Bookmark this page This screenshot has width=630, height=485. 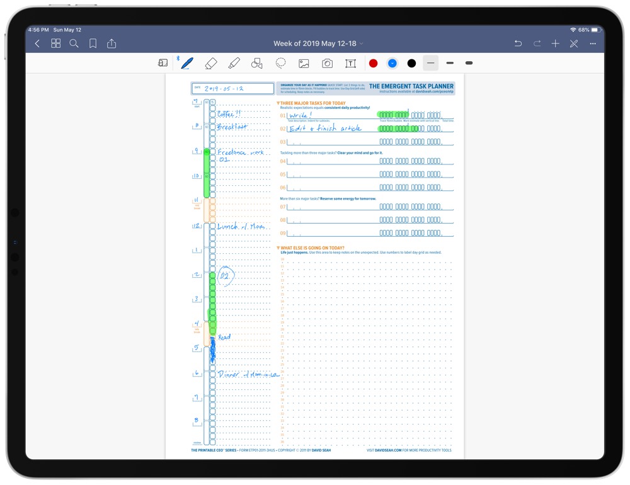pyautogui.click(x=93, y=43)
